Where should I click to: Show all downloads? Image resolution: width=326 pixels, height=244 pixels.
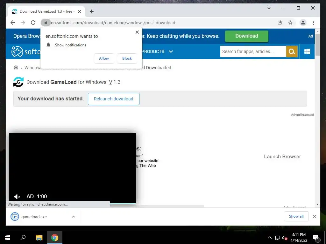(x=296, y=216)
